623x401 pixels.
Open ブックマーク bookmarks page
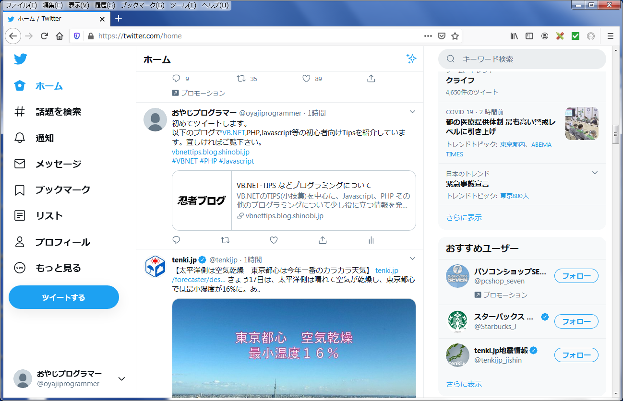point(52,189)
